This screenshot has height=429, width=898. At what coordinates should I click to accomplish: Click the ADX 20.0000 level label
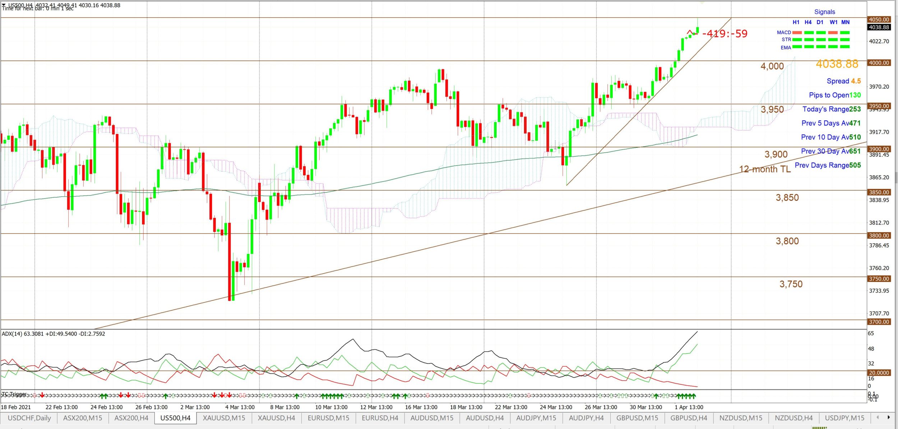(x=879, y=373)
